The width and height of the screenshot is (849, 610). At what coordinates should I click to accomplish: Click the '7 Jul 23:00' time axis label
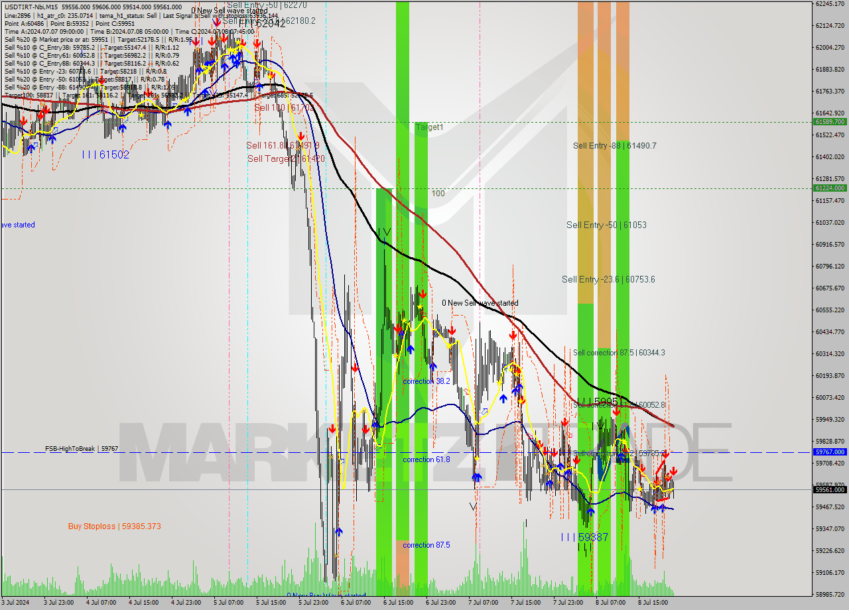[x=569, y=603]
